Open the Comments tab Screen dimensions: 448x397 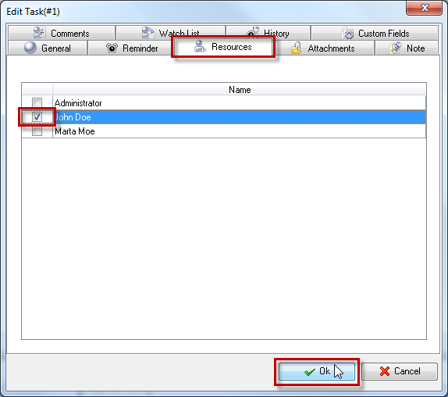(62, 33)
